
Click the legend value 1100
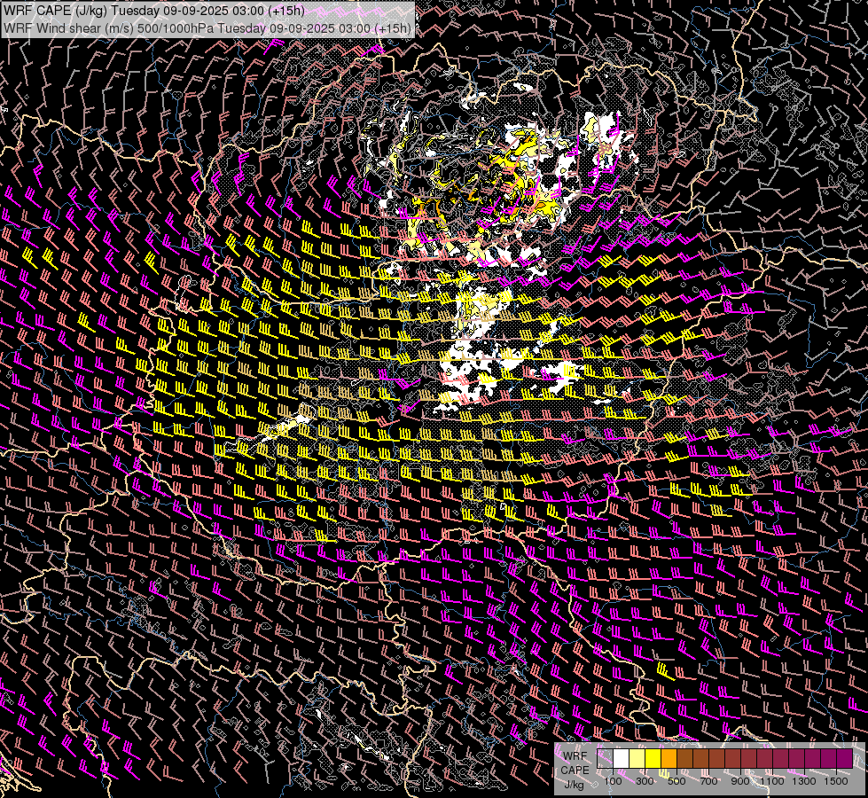[772, 781]
